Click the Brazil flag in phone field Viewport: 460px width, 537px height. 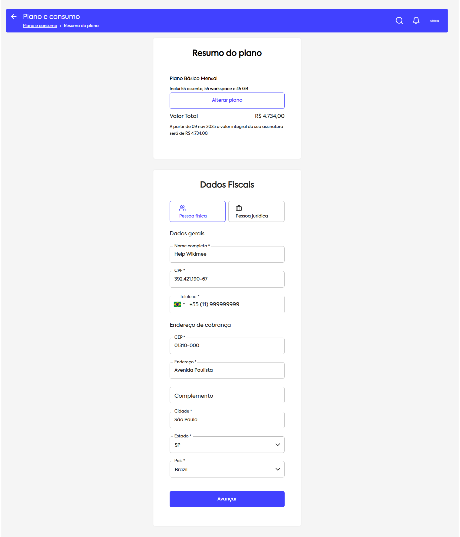[x=178, y=304]
